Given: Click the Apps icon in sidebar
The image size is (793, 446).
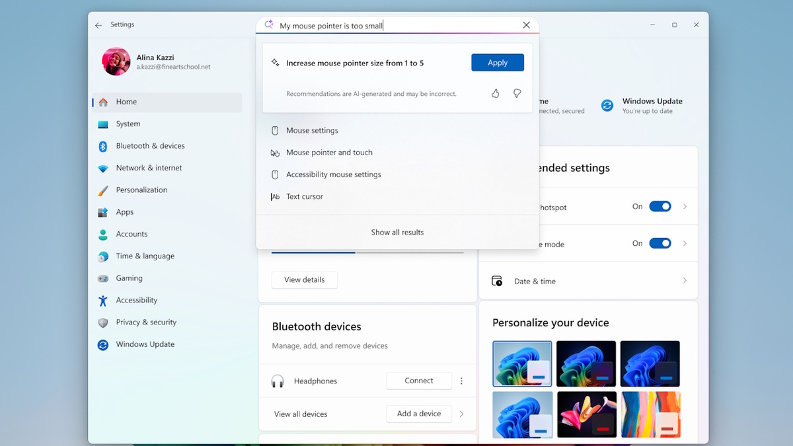Looking at the screenshot, I should tap(103, 212).
